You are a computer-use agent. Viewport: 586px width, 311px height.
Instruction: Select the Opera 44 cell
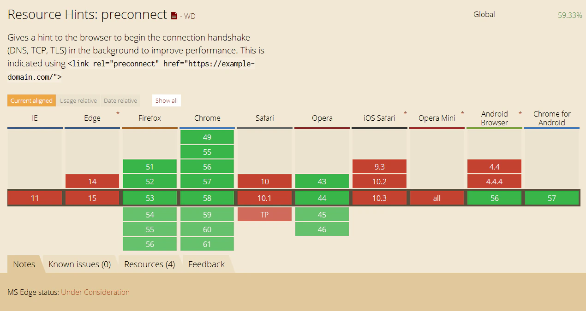[x=322, y=198]
